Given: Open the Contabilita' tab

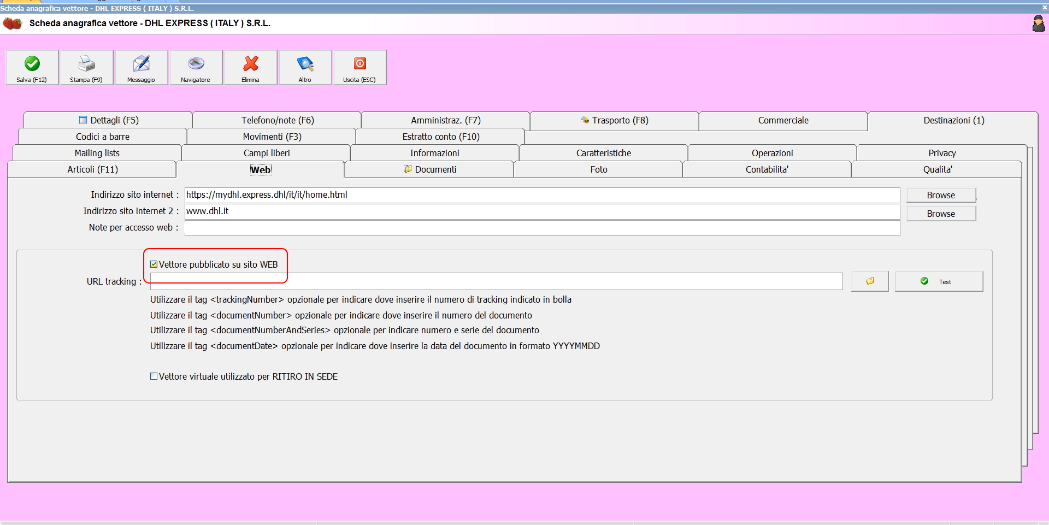Looking at the screenshot, I should [x=767, y=169].
